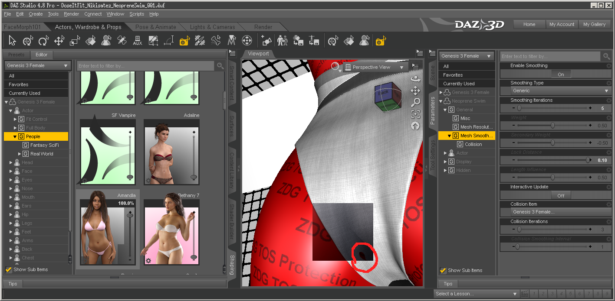Select the bone weight tool icon
Image resolution: width=615 pixels, height=301 pixels.
click(x=216, y=41)
